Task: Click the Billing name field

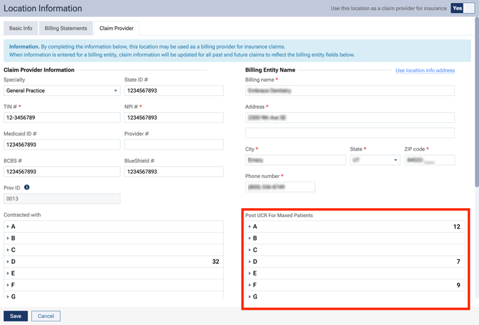Action: (349, 90)
